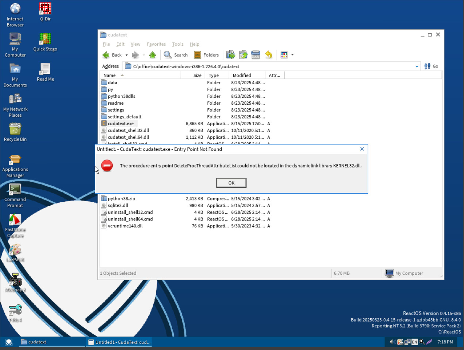The image size is (464, 350).
Task: Open the Edit menu
Action: (120, 44)
